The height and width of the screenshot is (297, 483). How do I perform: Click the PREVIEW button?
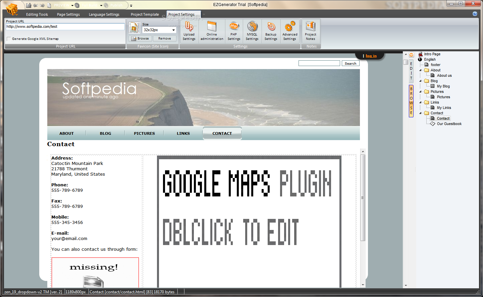point(62,5)
